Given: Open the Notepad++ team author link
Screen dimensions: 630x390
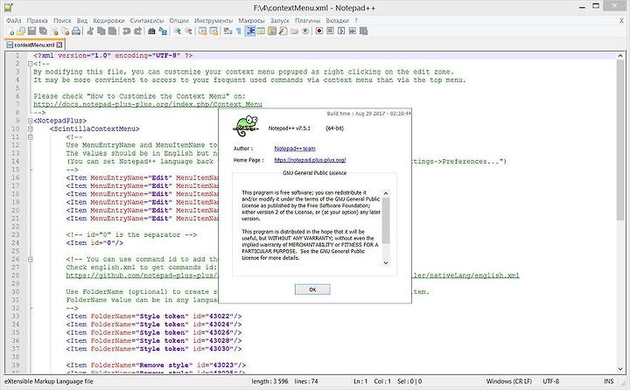Looking at the screenshot, I should [x=295, y=149].
